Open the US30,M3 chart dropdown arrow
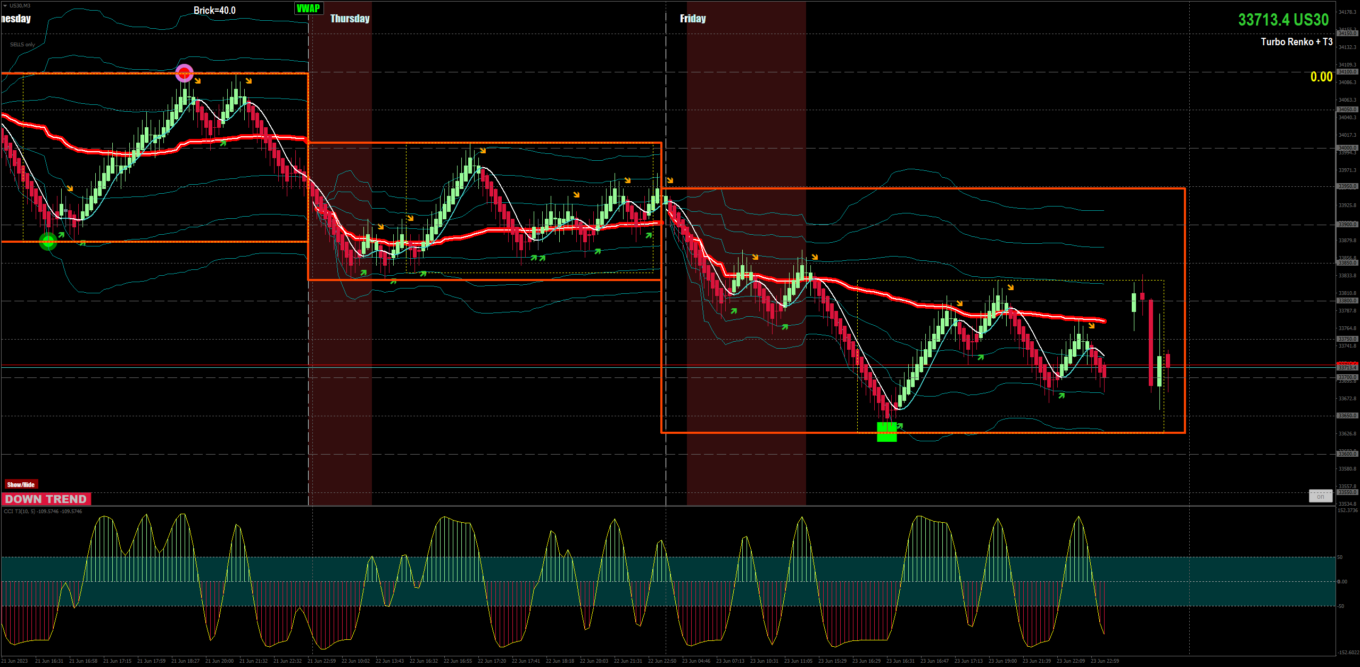 pyautogui.click(x=5, y=5)
